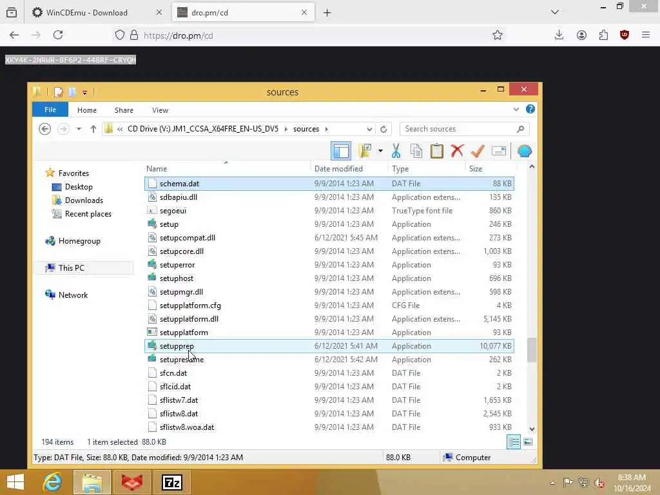Click the Rename toolbar icon
This screenshot has height=495, width=660.
[x=499, y=151]
